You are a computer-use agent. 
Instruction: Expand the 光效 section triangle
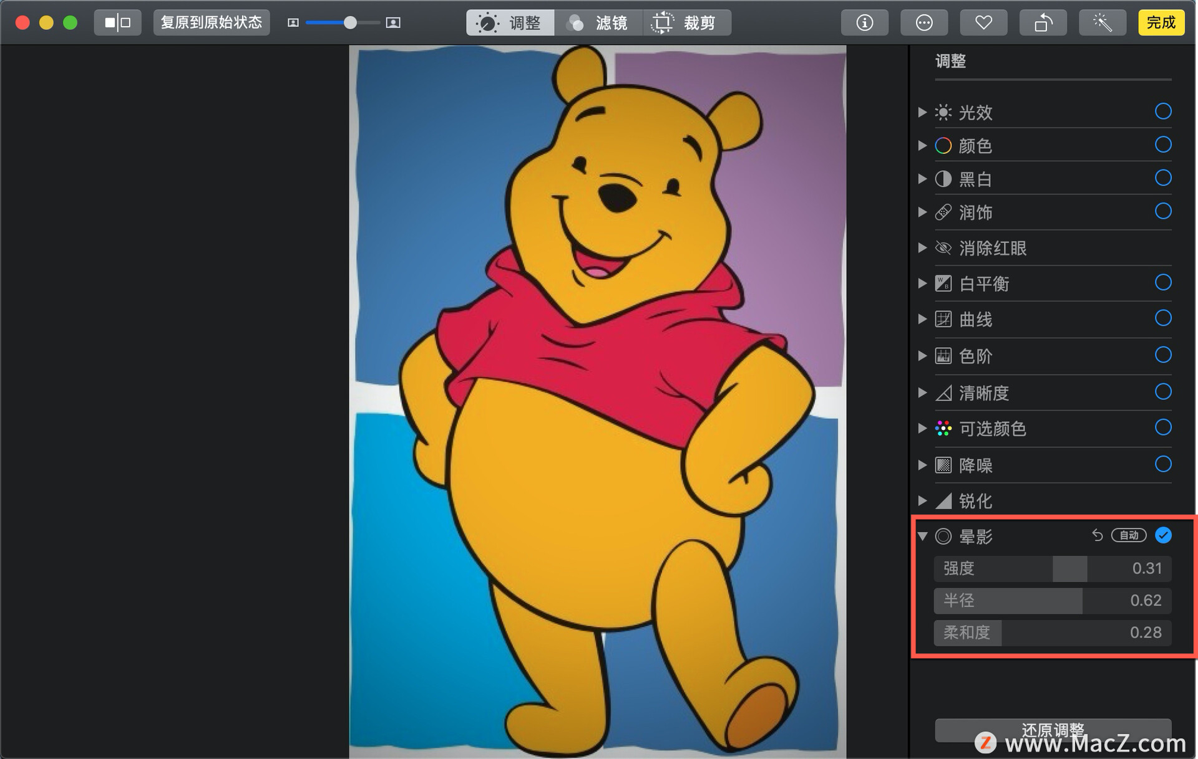coord(922,112)
